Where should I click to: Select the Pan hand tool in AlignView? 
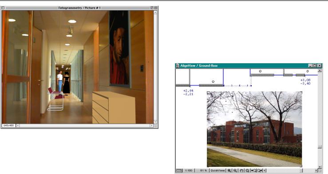click(x=241, y=170)
